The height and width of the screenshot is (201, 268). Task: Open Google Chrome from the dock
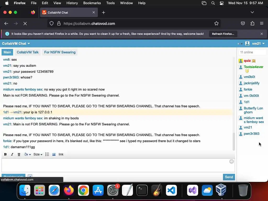pyautogui.click(x=83, y=190)
